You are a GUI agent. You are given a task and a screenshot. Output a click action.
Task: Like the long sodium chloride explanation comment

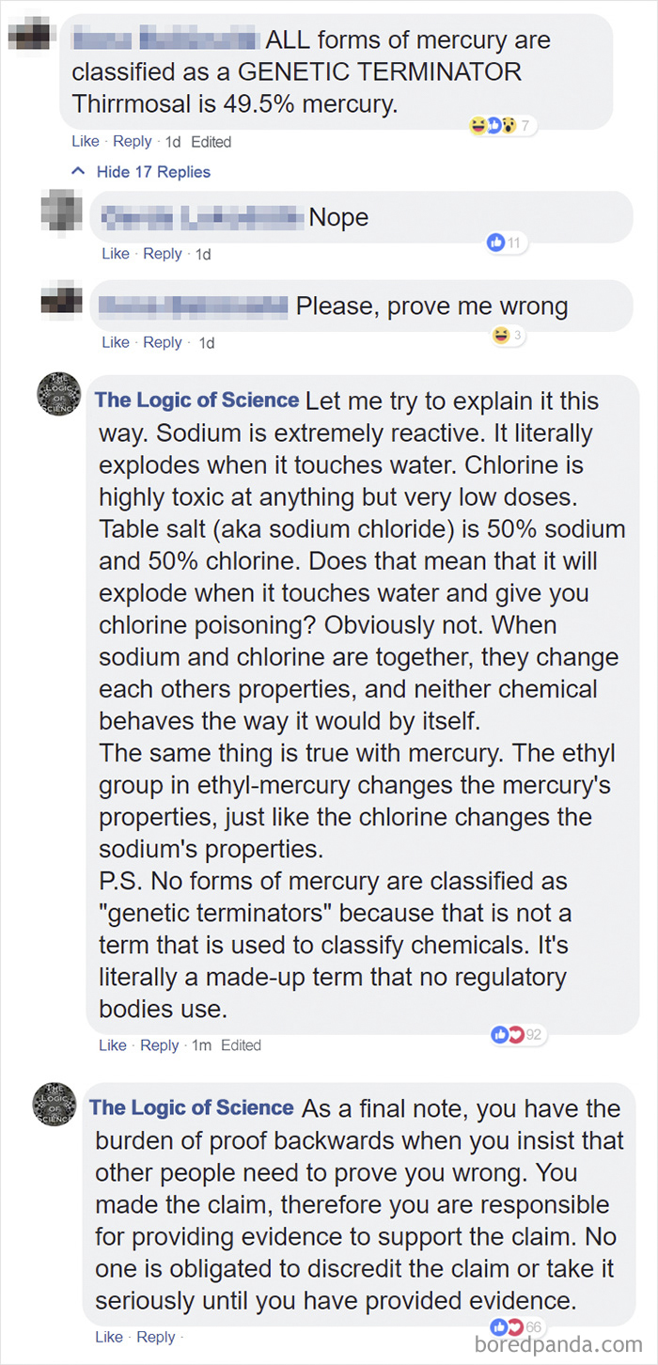pyautogui.click(x=112, y=1044)
